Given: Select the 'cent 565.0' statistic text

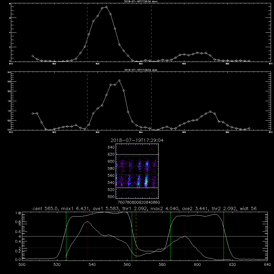Looking at the screenshot, I should (x=46, y=209).
